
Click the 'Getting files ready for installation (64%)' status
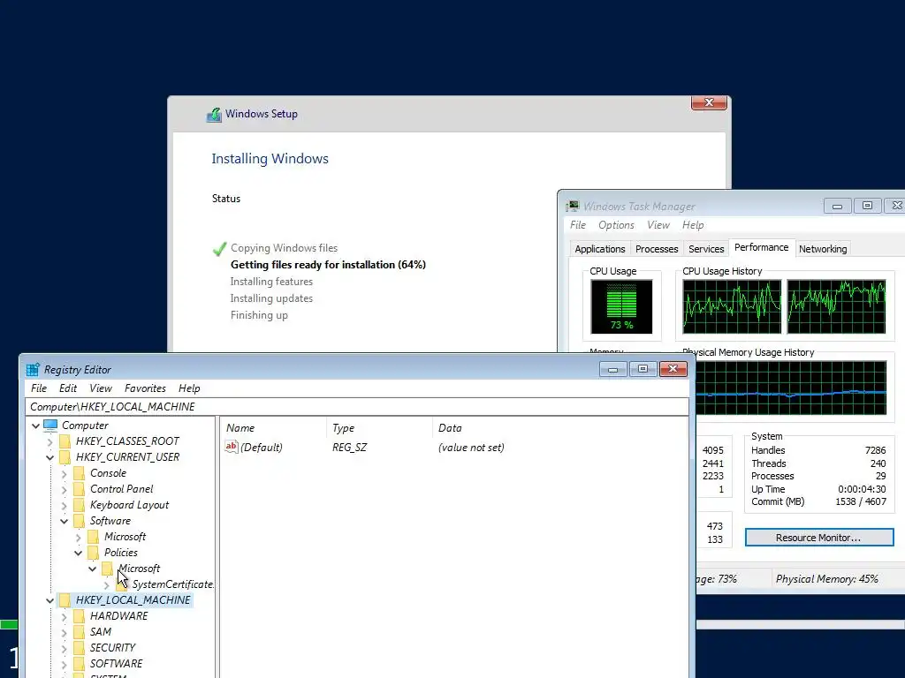pyautogui.click(x=328, y=265)
